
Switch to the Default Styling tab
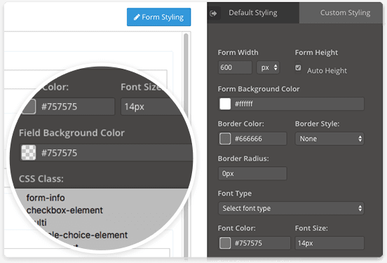253,13
